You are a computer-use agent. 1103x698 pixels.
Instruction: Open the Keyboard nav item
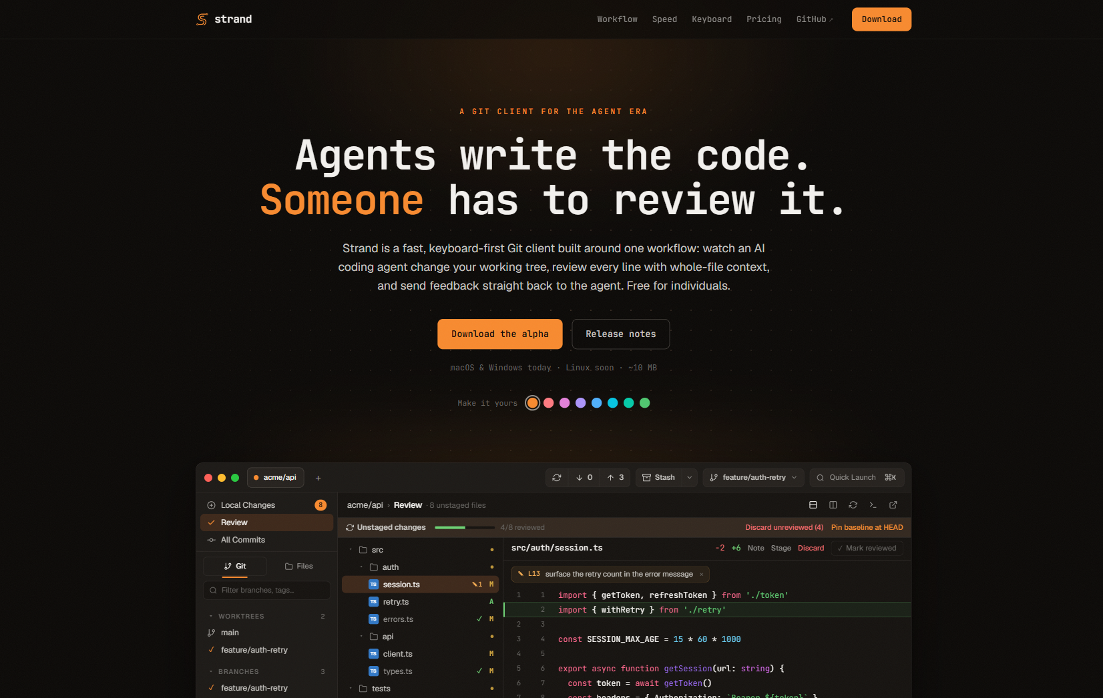coord(712,19)
